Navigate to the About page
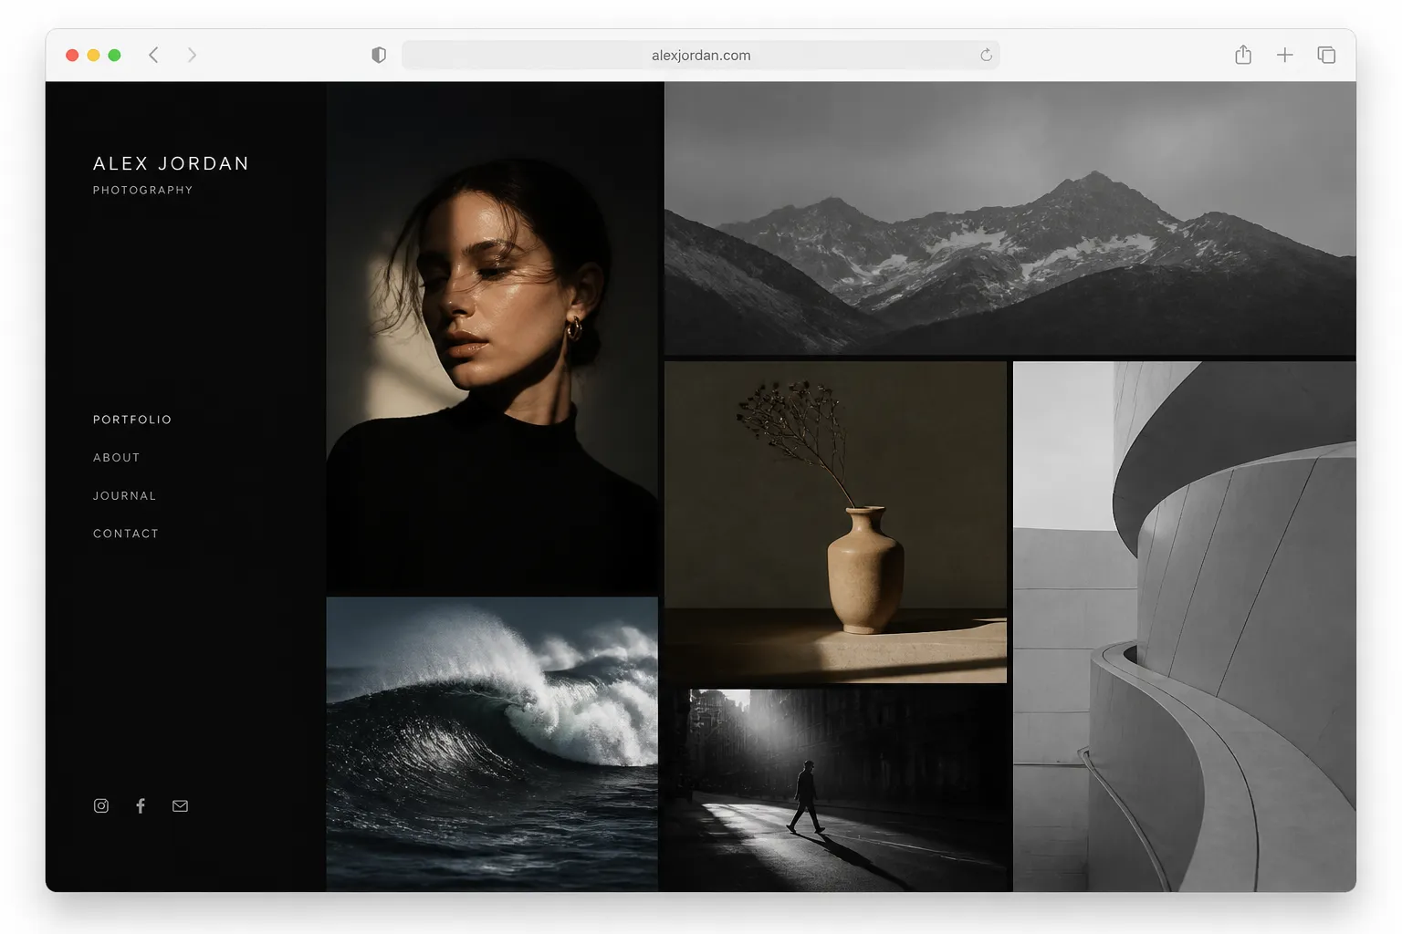Viewport: 1402px width, 934px height. tap(117, 458)
